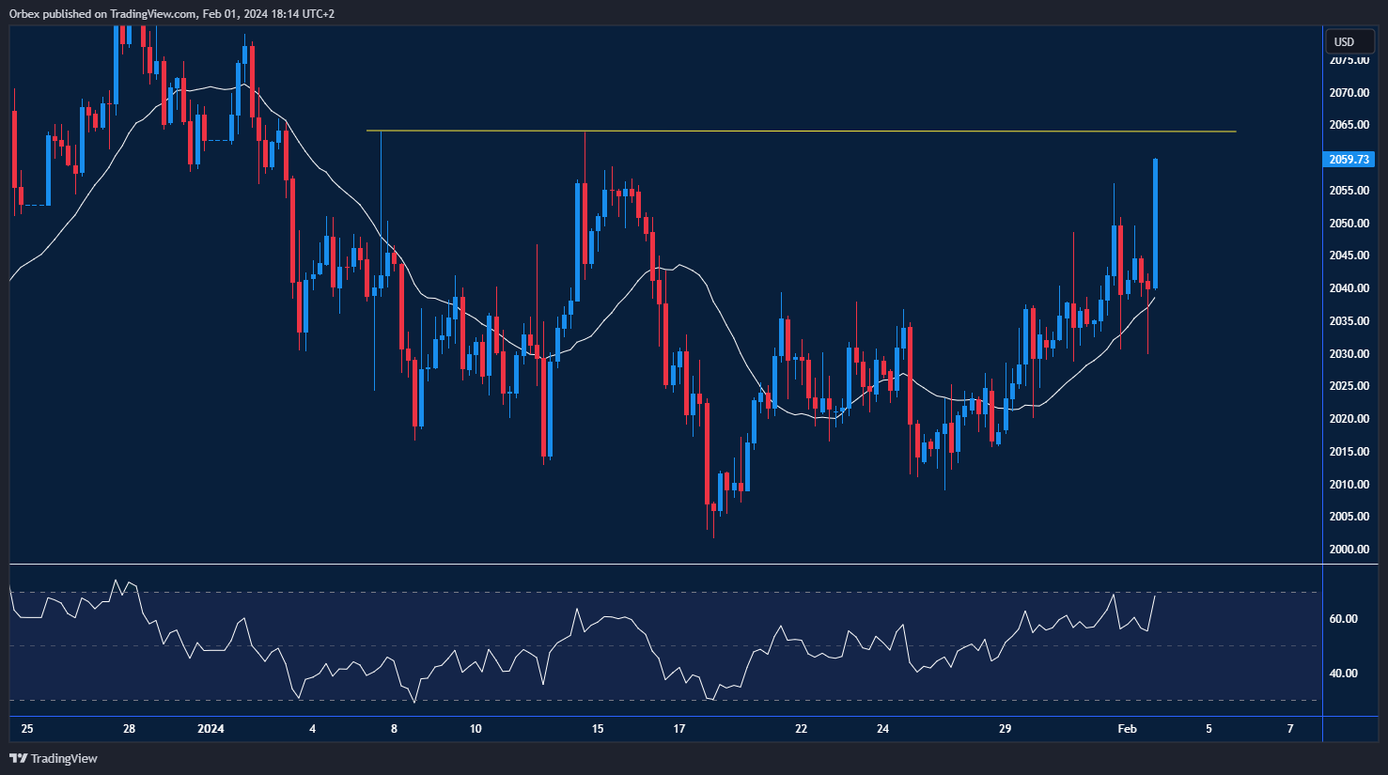The width and height of the screenshot is (1388, 775).
Task: Click the 2070.00 price axis label
Action: pyautogui.click(x=1349, y=93)
